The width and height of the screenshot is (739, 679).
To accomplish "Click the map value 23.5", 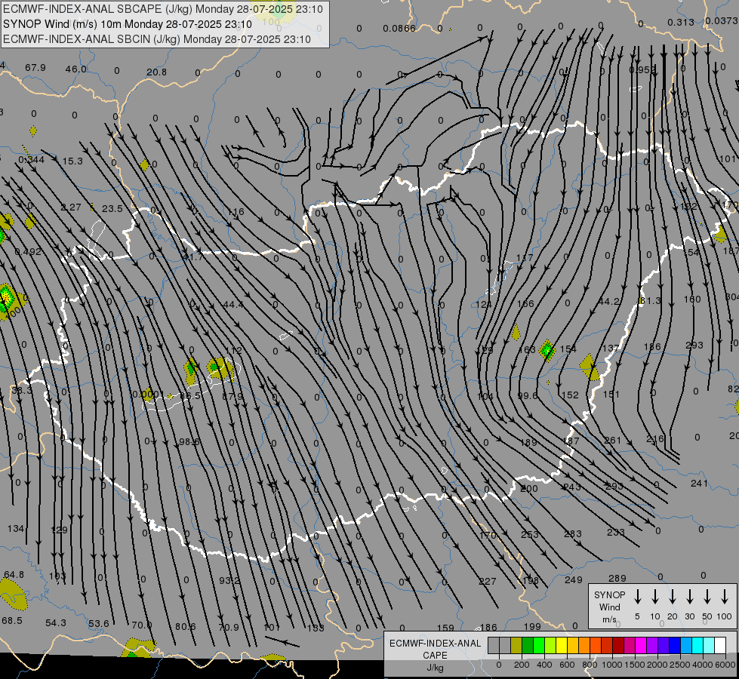I will pos(112,208).
